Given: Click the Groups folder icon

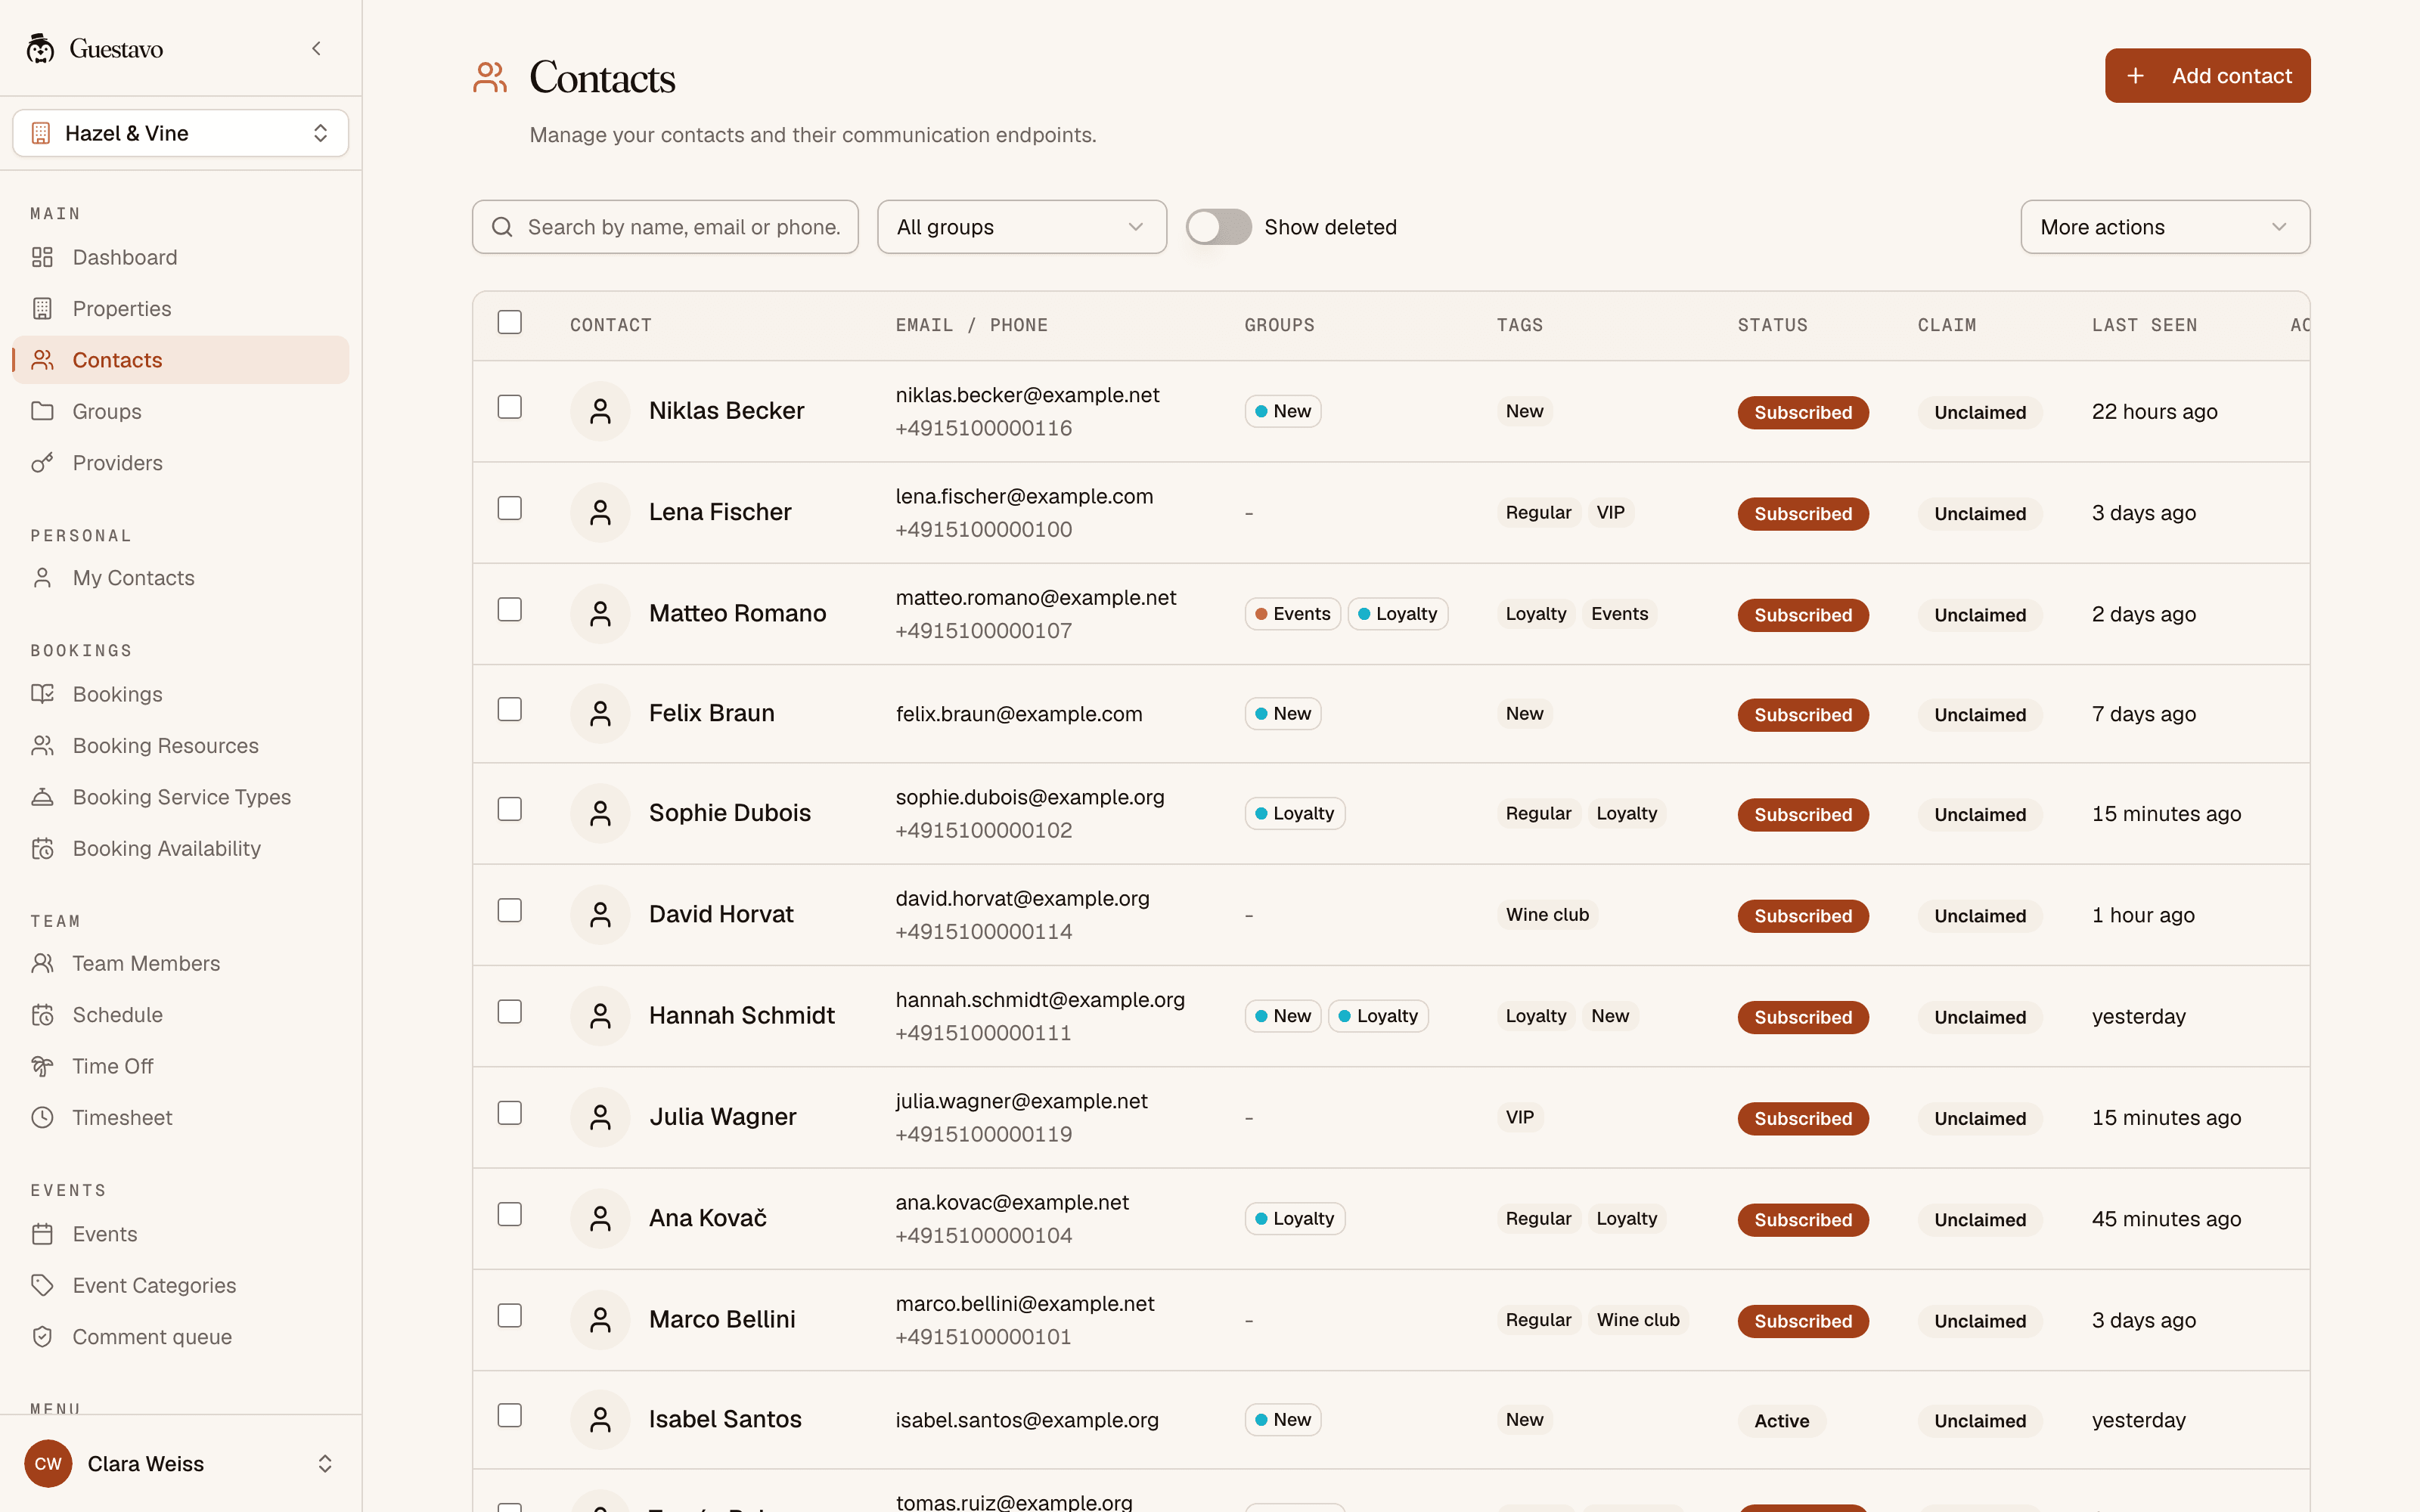Looking at the screenshot, I should (x=42, y=411).
